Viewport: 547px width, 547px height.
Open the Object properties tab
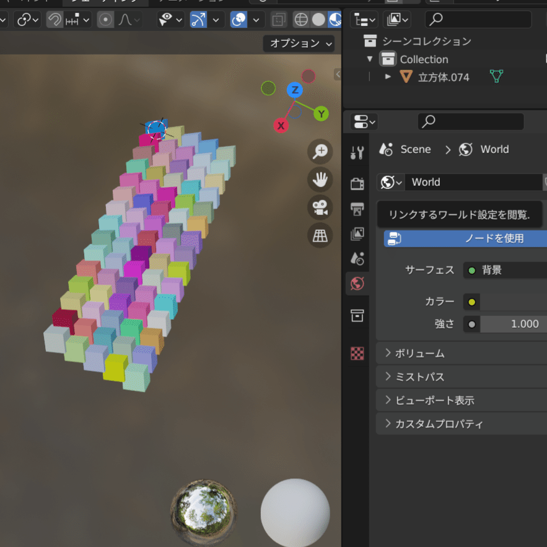[x=357, y=315]
